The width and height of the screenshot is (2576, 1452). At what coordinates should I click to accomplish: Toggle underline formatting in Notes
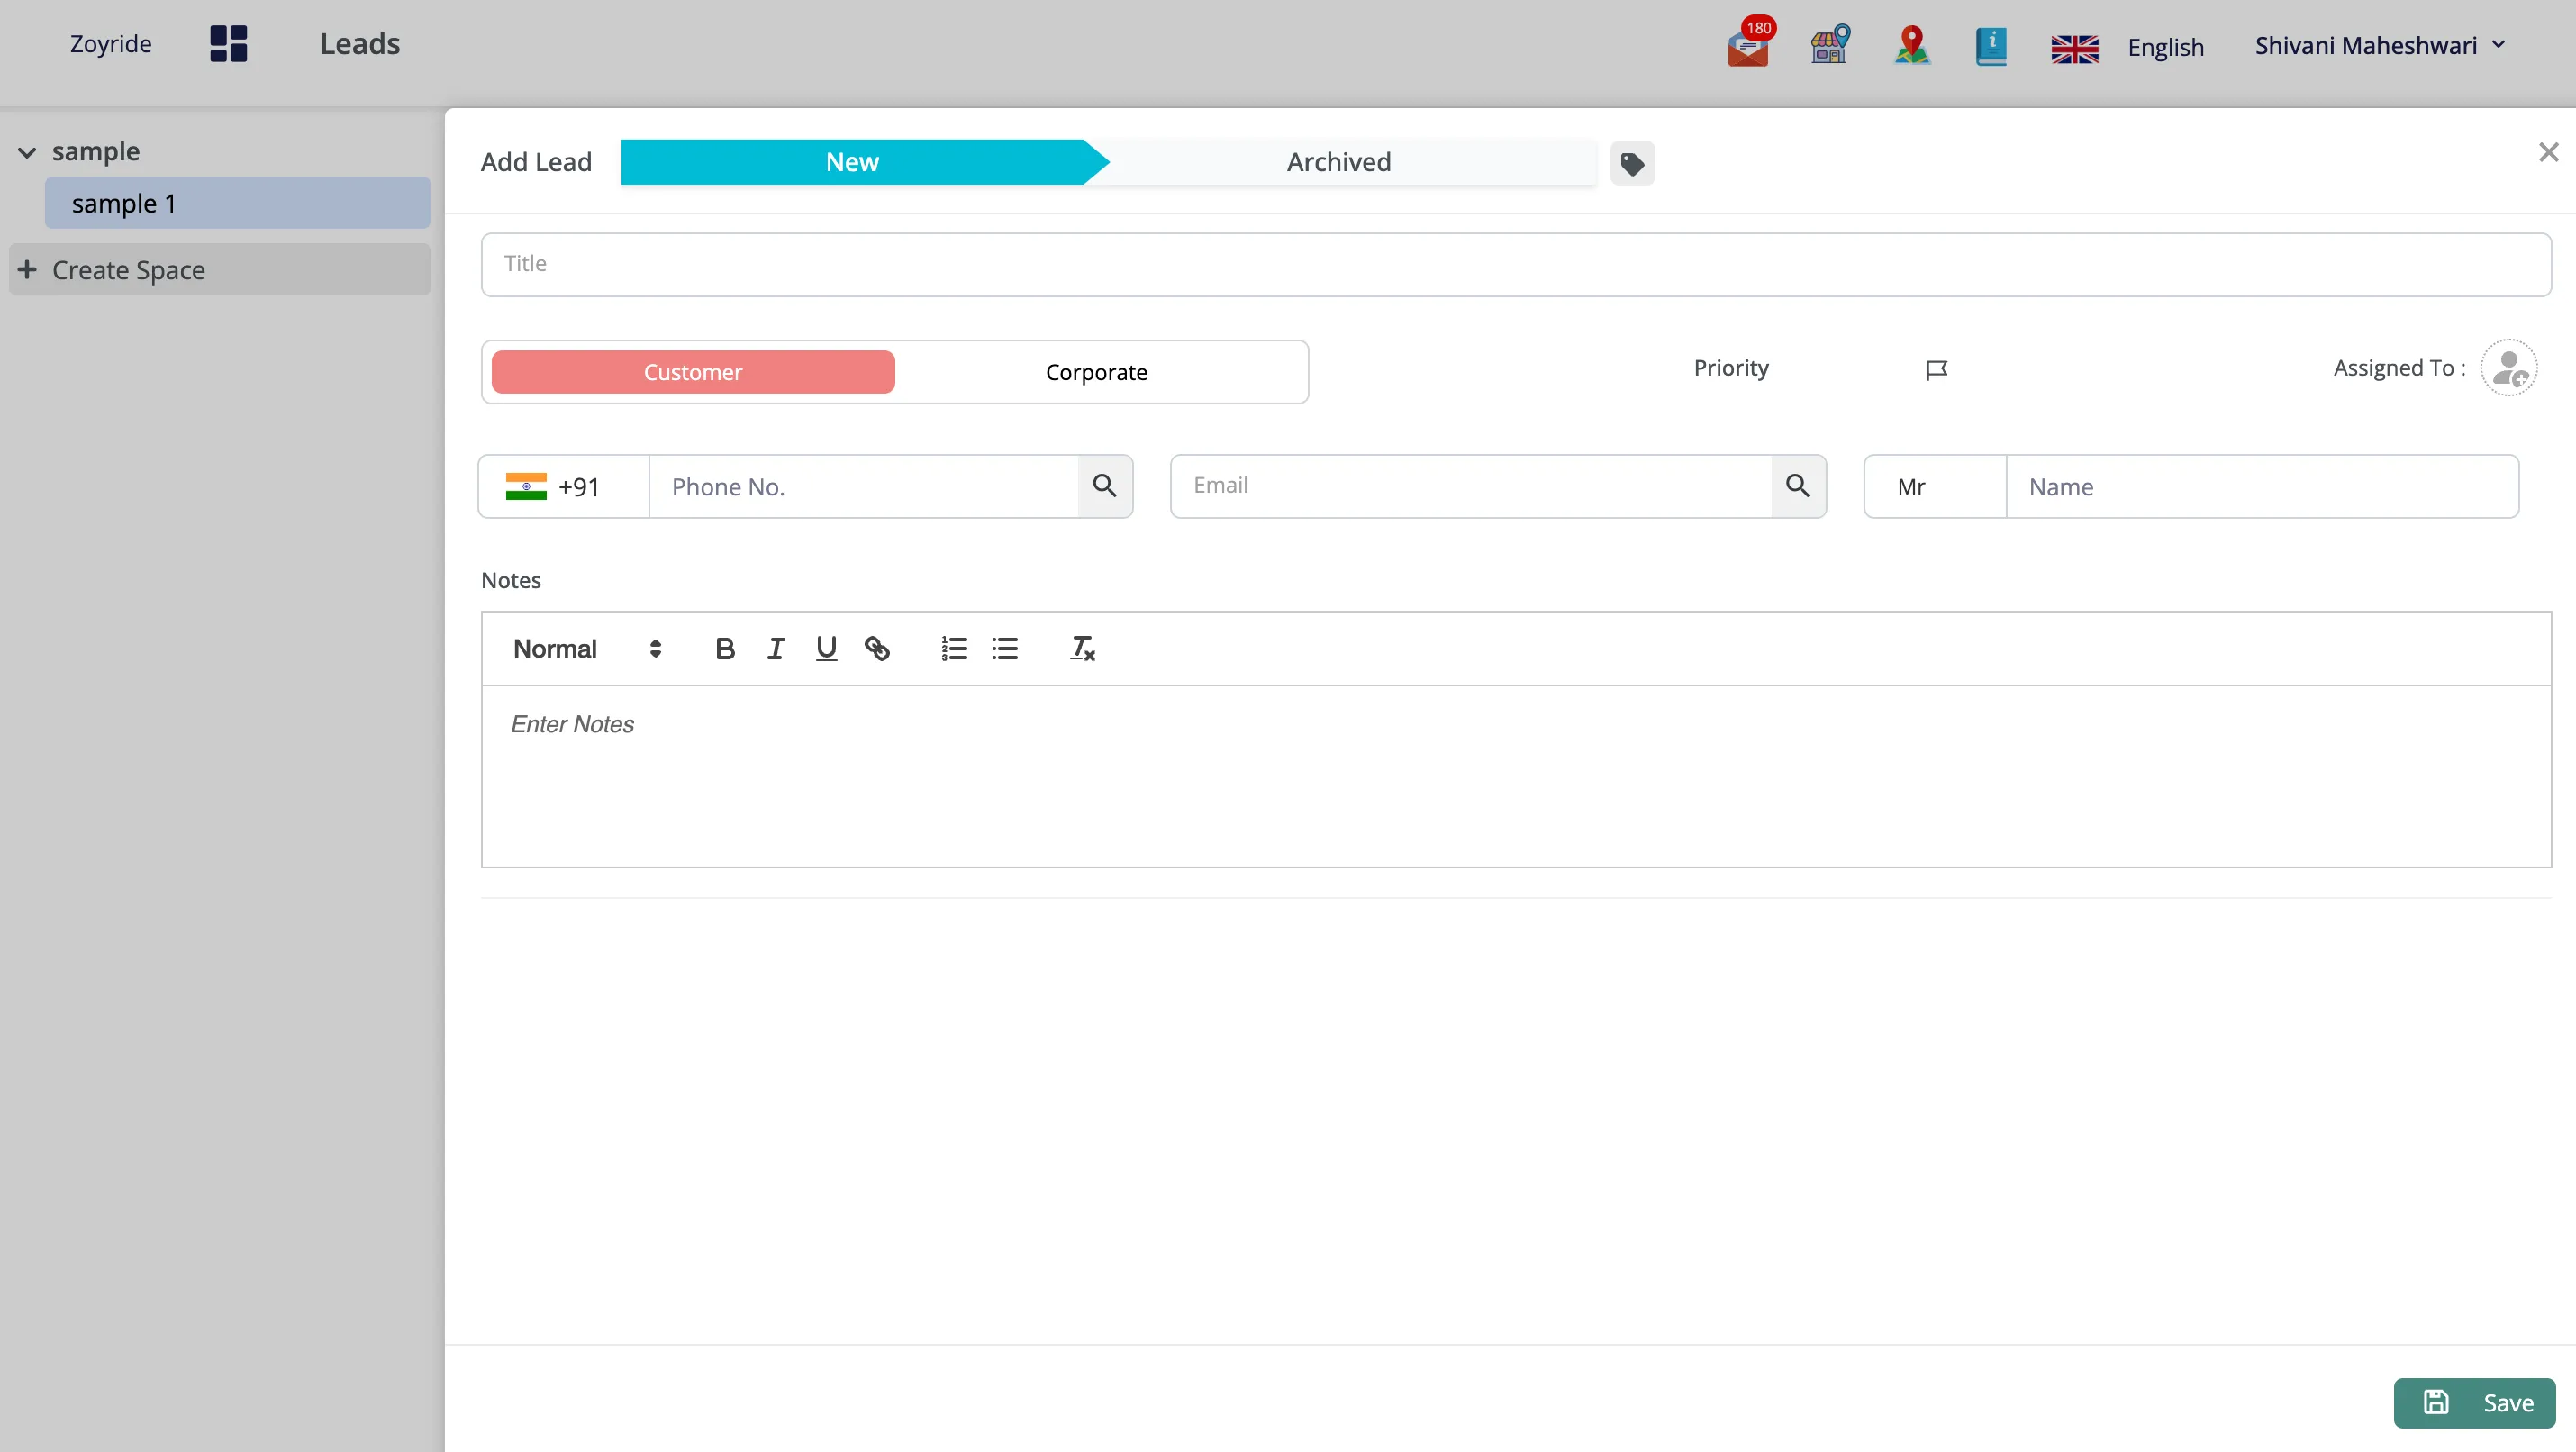point(826,649)
